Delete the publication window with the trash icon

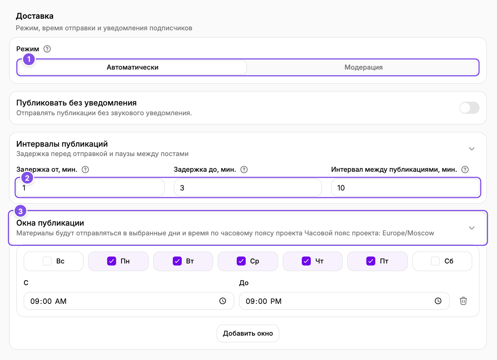tap(463, 301)
